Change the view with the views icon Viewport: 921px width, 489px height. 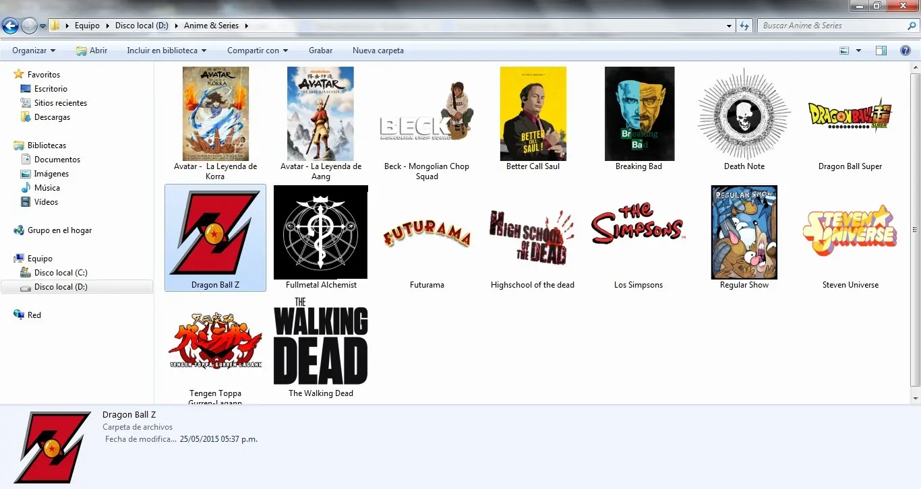click(844, 51)
